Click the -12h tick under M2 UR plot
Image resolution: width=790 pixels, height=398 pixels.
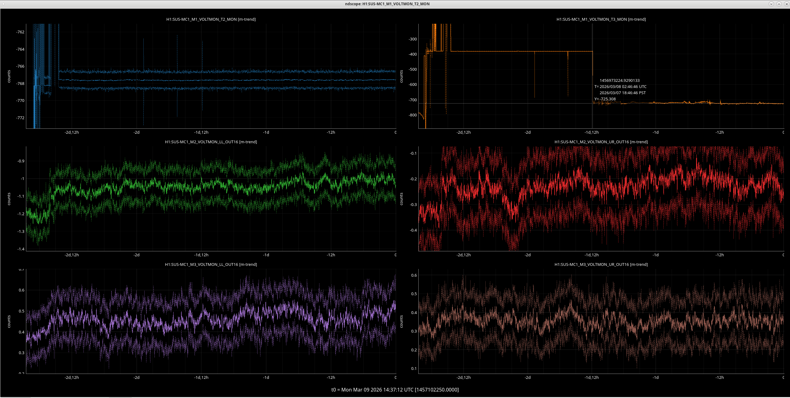719,255
